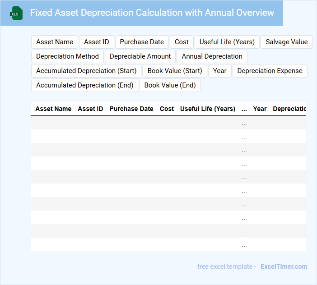The image size is (317, 285).
Task: Click the Book Value (Start) tag
Action: click(x=175, y=71)
